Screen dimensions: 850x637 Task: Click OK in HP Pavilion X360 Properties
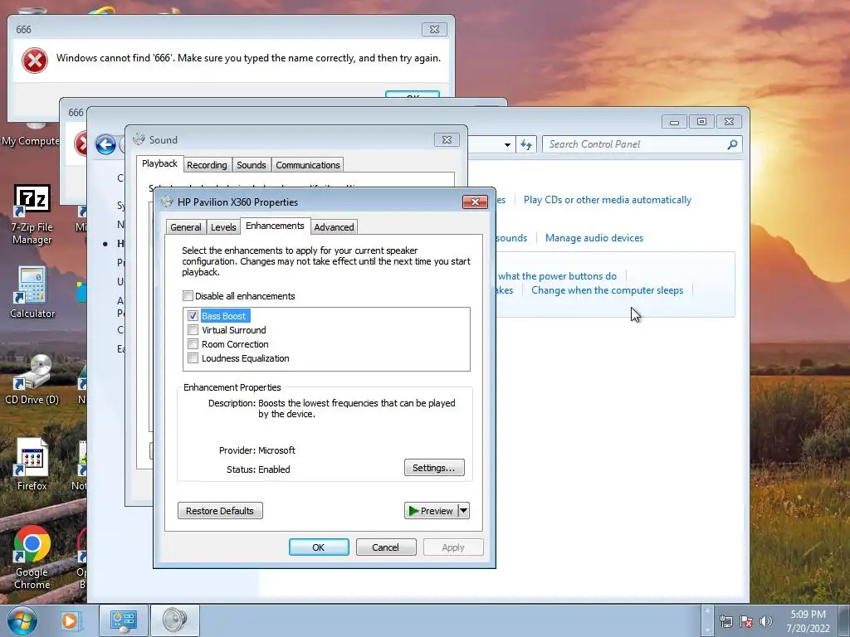tap(319, 547)
